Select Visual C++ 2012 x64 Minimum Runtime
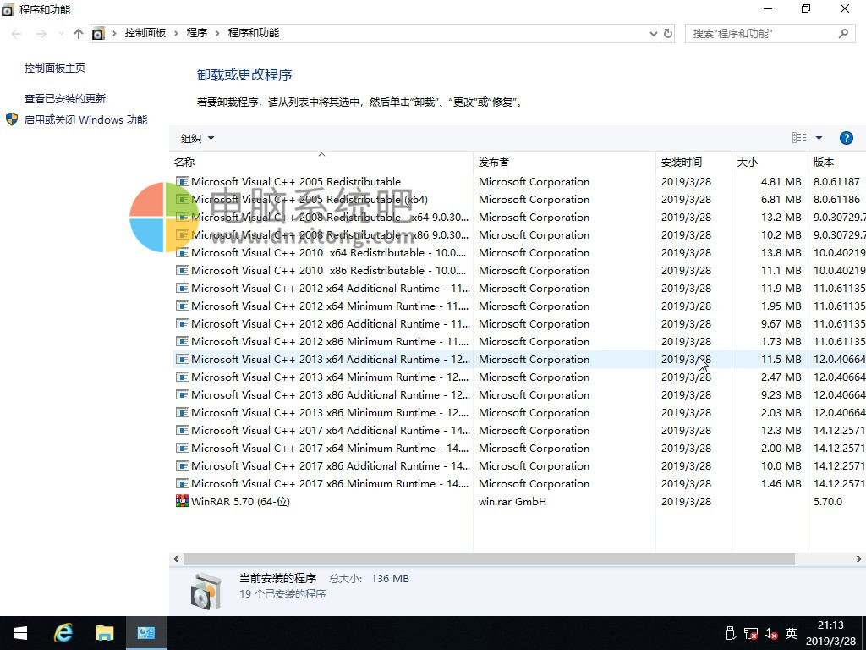Screen dimensions: 866x650 coord(519,306)
